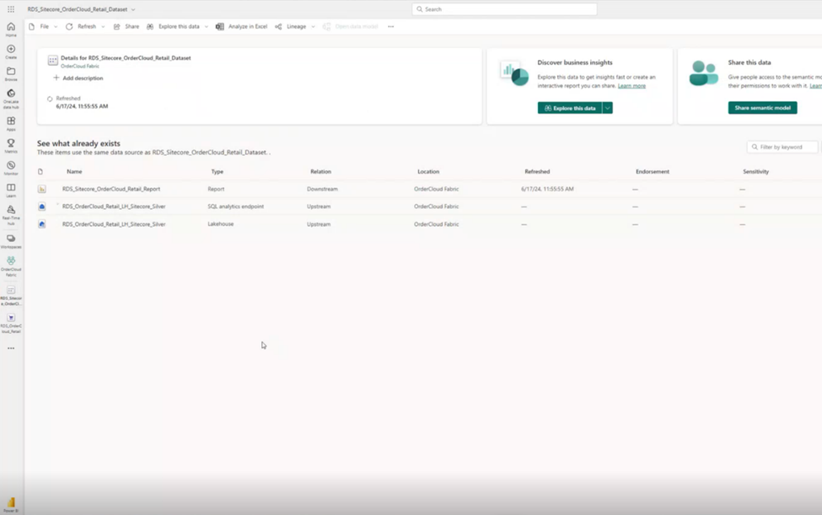
Task: Click Explore this data in the toolbar
Action: point(174,27)
